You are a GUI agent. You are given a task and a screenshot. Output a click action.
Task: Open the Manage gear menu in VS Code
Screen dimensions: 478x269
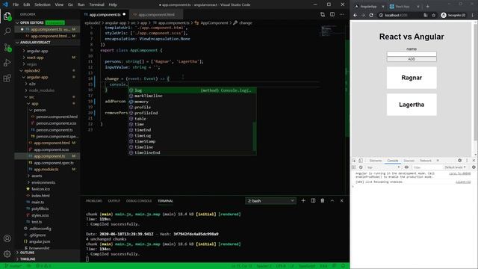7,253
